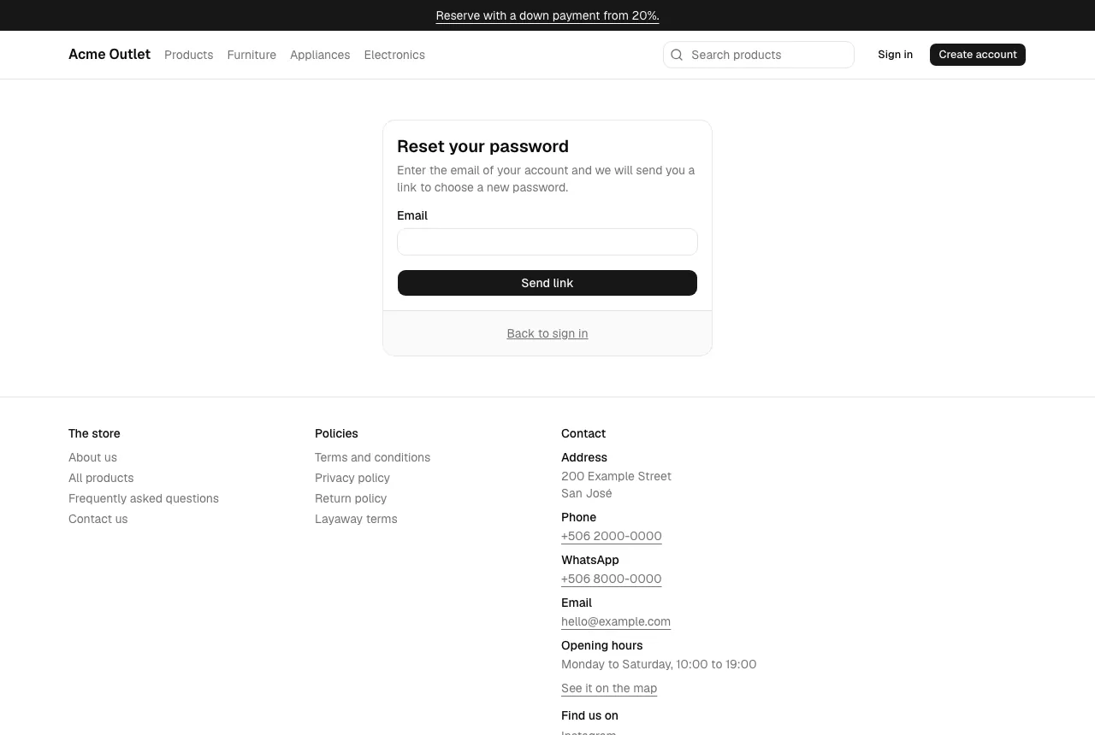The height and width of the screenshot is (735, 1095).
Task: Click the Reset your password heading
Action: pyautogui.click(x=482, y=146)
